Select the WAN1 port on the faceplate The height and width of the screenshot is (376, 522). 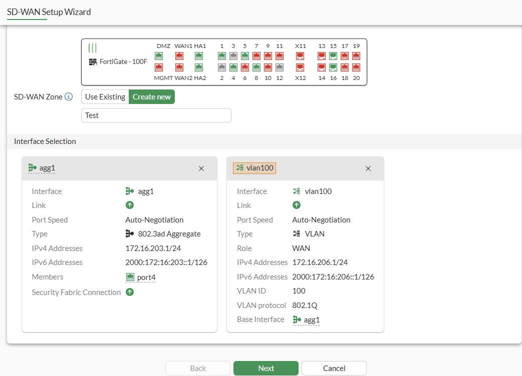click(179, 56)
